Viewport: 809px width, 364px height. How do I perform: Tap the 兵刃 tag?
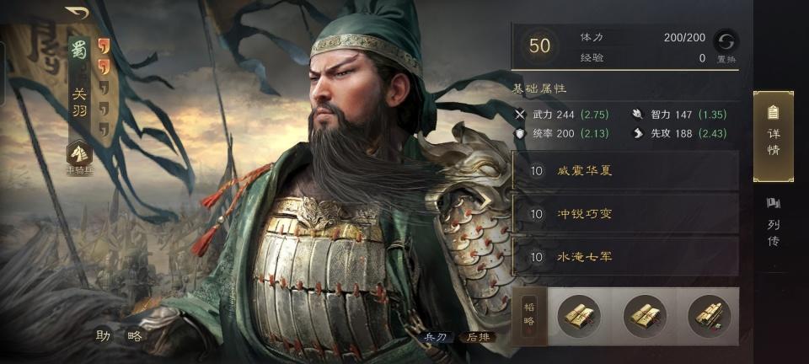[436, 337]
